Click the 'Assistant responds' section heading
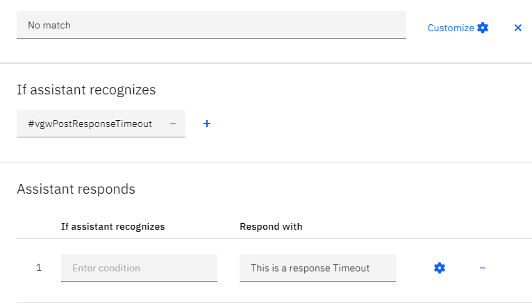Screen dimensions: 532x304 coord(76,189)
